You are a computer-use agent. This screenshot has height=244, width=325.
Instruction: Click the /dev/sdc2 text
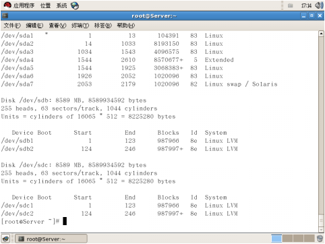[x=18, y=214]
